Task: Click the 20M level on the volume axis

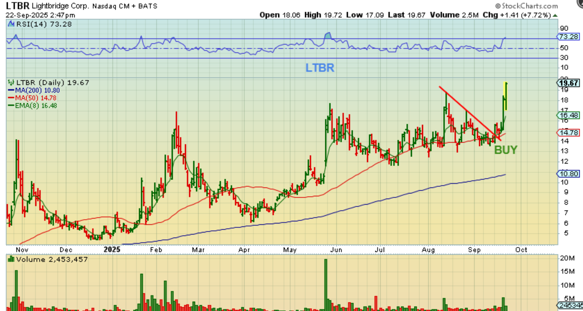Action: pos(567,258)
